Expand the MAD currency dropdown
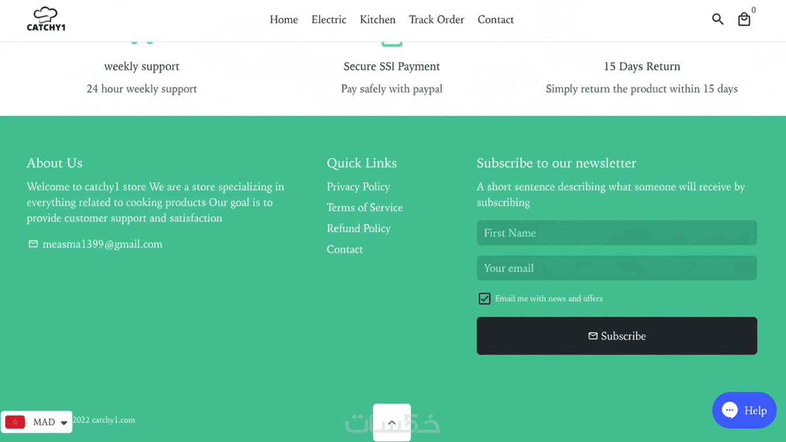The image size is (786, 442). point(64,422)
